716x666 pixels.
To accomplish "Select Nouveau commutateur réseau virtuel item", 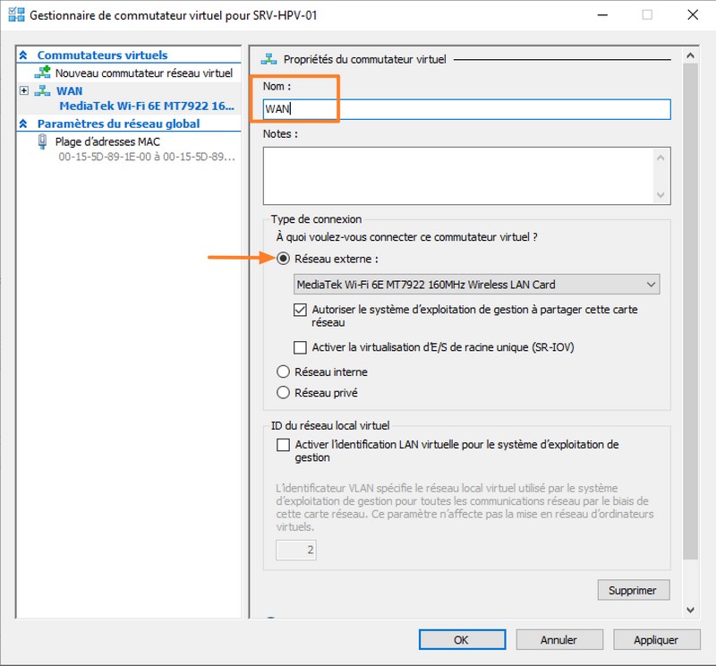I will (144, 73).
